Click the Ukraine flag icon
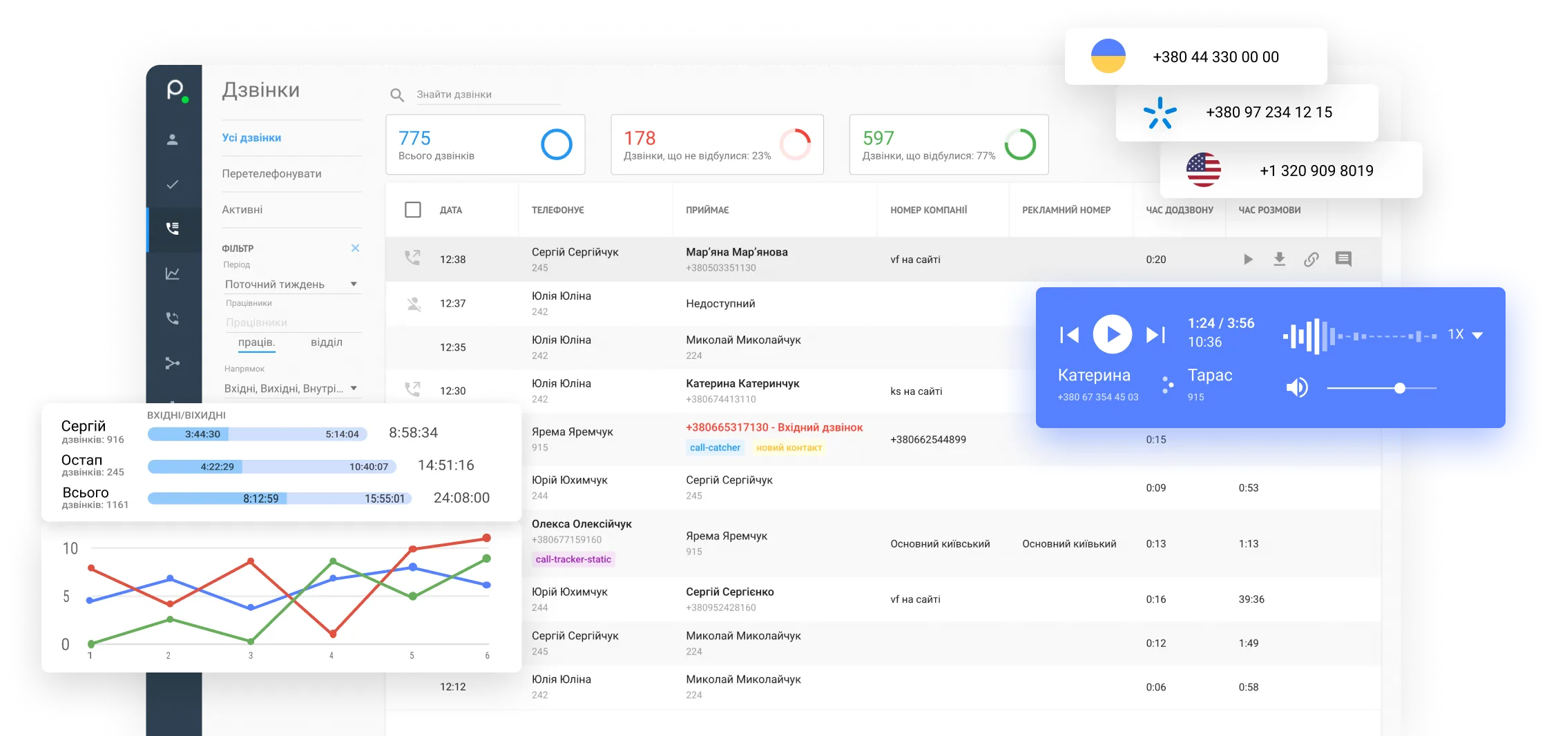The width and height of the screenshot is (1547, 736). [1108, 56]
